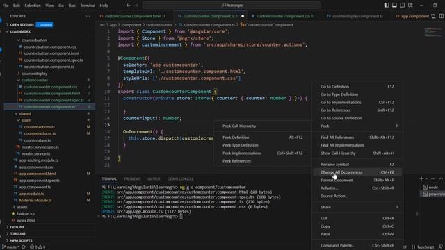Screen dimensions: 445x250
Task: Open Explorer more actions ellipsis
Action: [88, 16]
